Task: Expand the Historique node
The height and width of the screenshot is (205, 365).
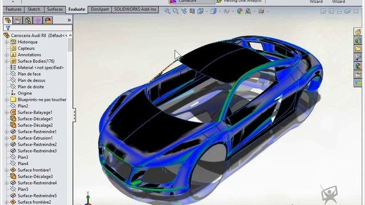Action: (6, 42)
